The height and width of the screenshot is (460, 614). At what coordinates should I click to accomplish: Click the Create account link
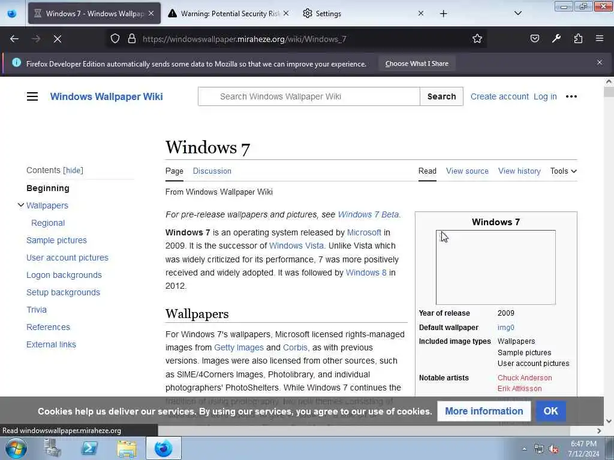(x=499, y=96)
